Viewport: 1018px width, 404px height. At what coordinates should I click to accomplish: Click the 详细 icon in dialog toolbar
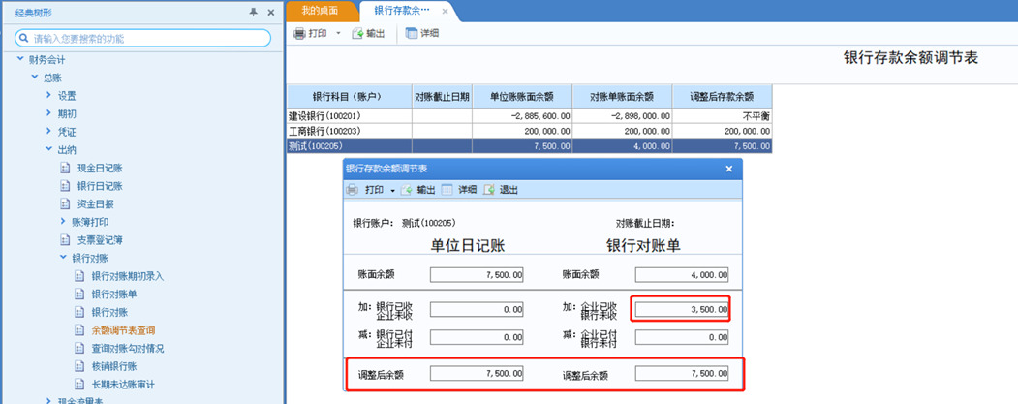(x=447, y=190)
